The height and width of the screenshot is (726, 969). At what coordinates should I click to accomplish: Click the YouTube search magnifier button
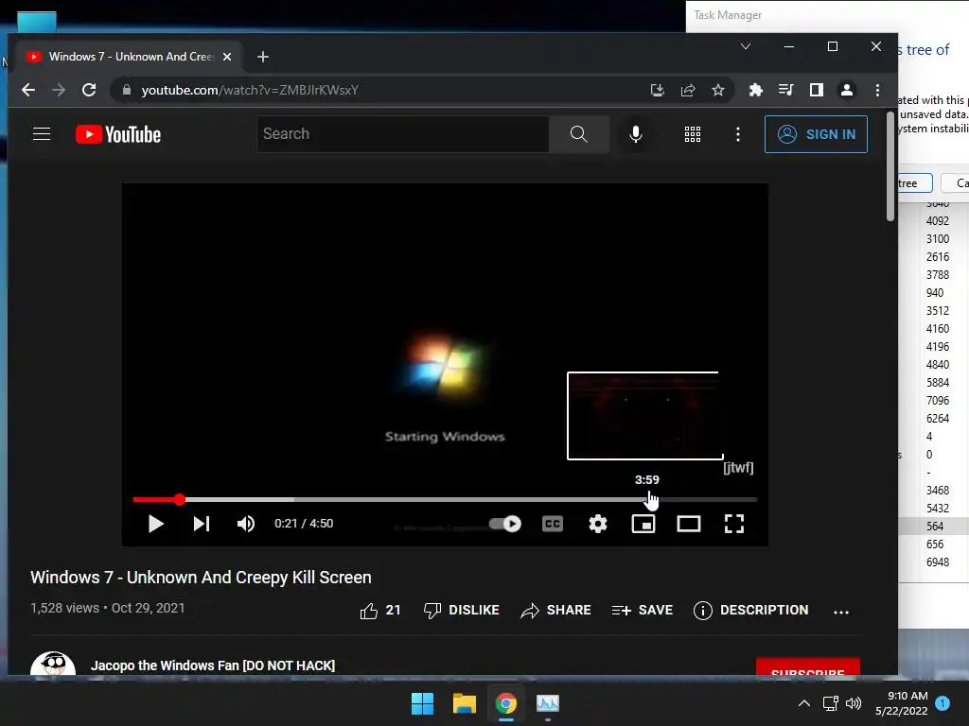tap(578, 134)
